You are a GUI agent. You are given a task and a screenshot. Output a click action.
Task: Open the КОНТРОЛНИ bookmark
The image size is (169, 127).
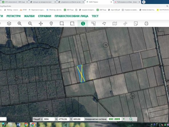click(x=163, y=10)
